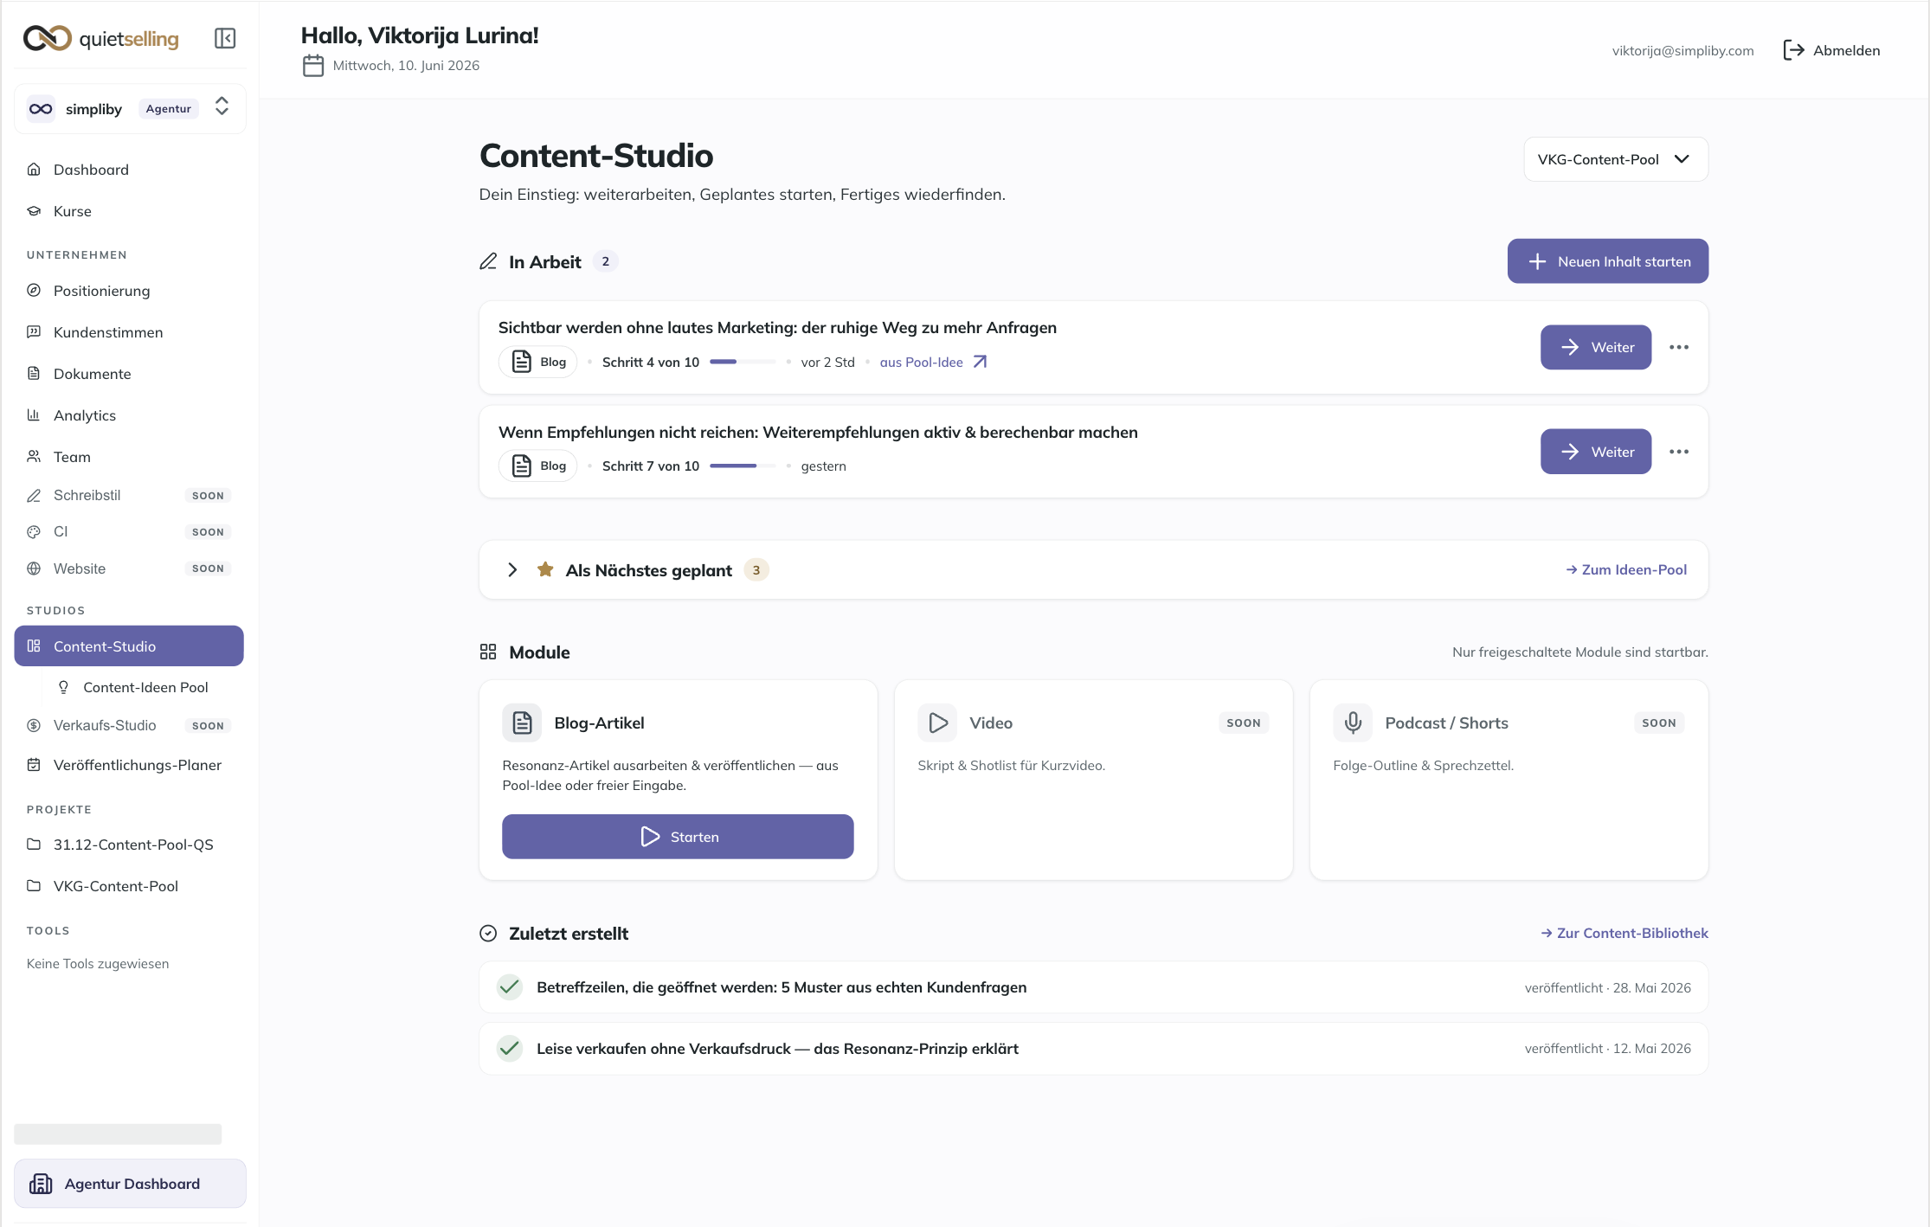Click the checkmark icon on the Betreffzeilen entry

[x=510, y=987]
